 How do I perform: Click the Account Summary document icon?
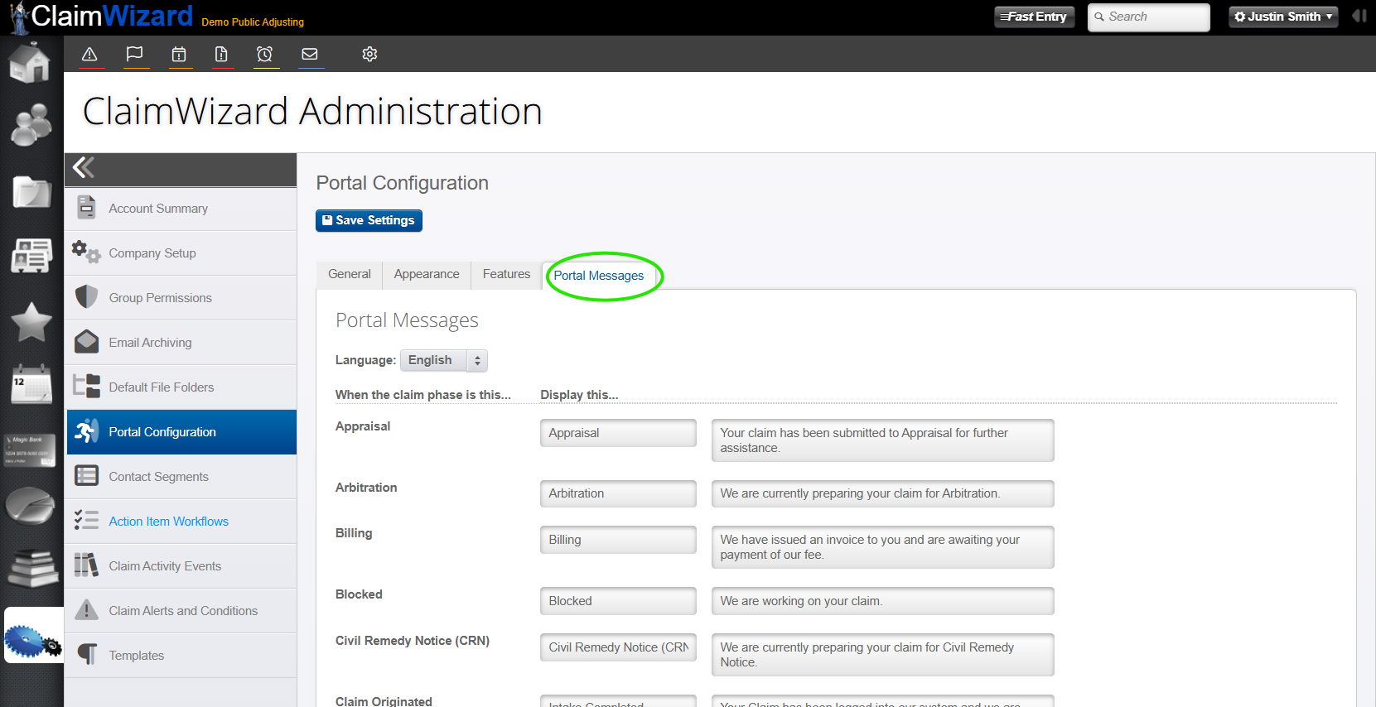coord(87,207)
